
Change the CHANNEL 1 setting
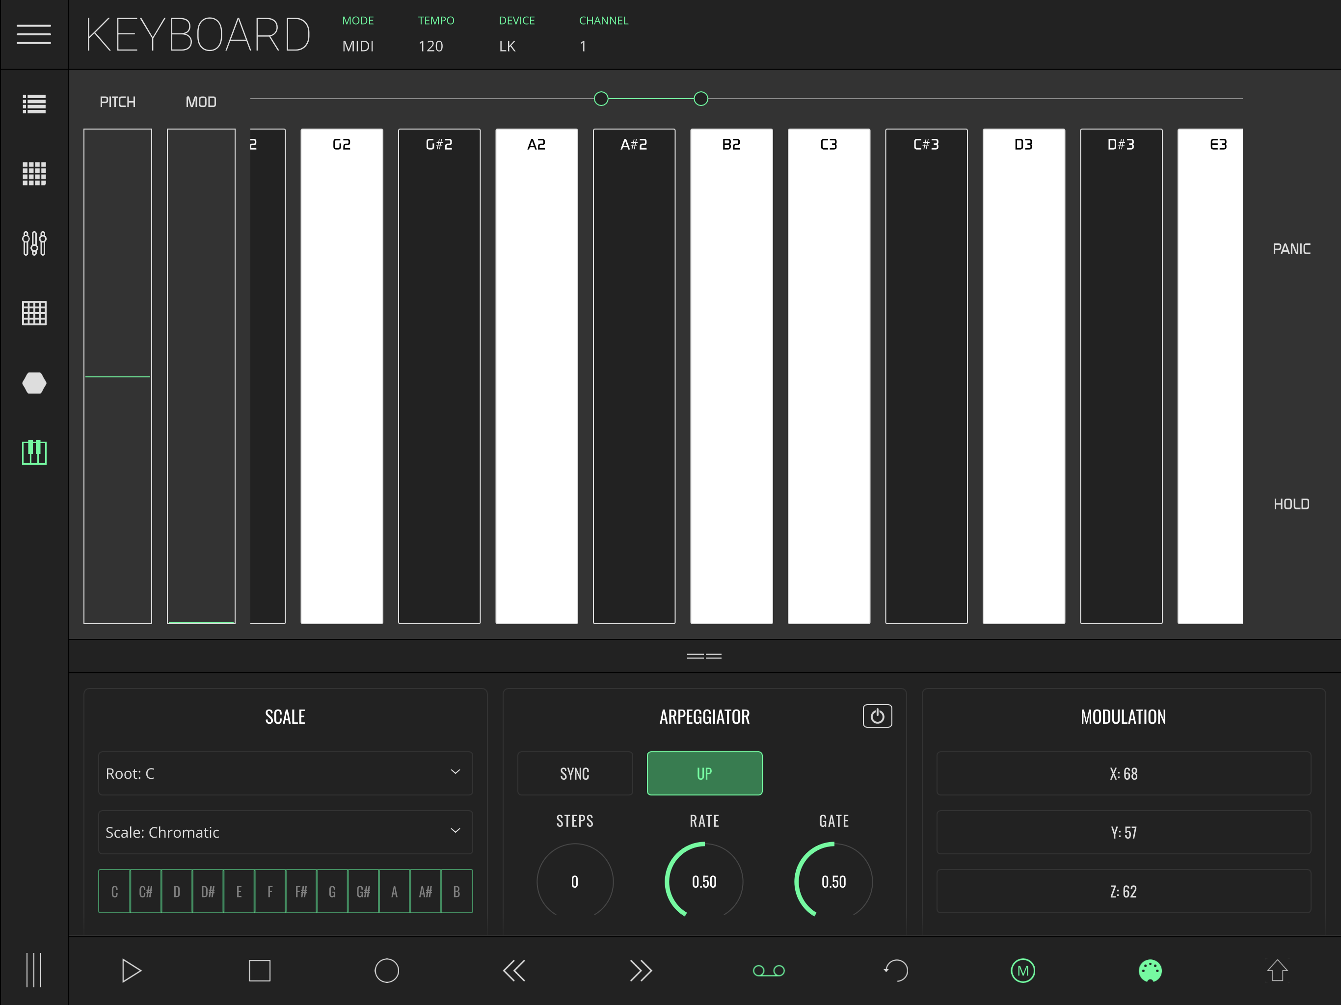click(583, 46)
